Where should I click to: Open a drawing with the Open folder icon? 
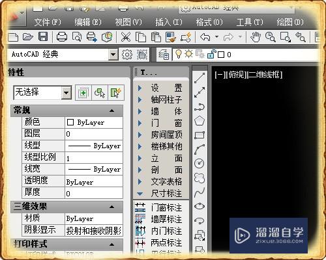[x=28, y=37]
